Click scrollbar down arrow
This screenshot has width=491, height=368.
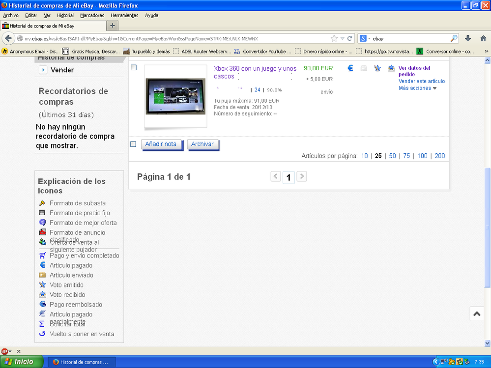[487, 343]
